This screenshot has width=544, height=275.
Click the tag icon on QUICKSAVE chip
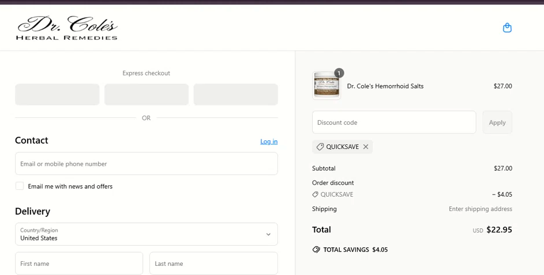[x=320, y=147]
